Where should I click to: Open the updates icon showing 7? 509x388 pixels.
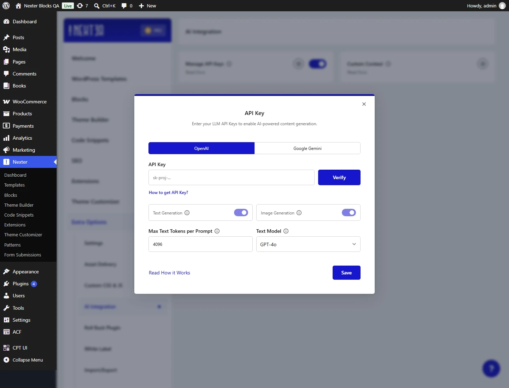coord(82,6)
